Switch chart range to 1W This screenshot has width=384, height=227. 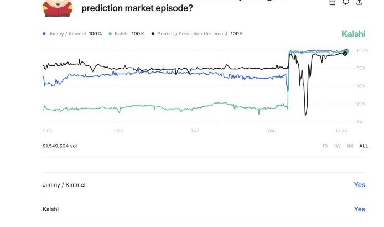click(338, 146)
